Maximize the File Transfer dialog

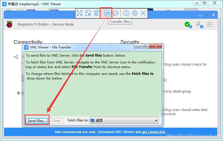coord(145,46)
